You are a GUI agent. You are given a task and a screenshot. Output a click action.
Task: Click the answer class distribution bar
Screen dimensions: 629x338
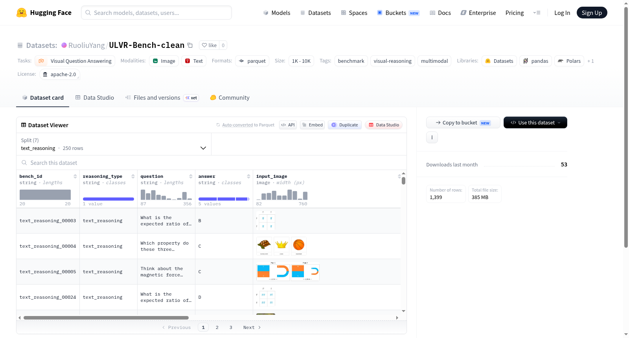point(224,199)
